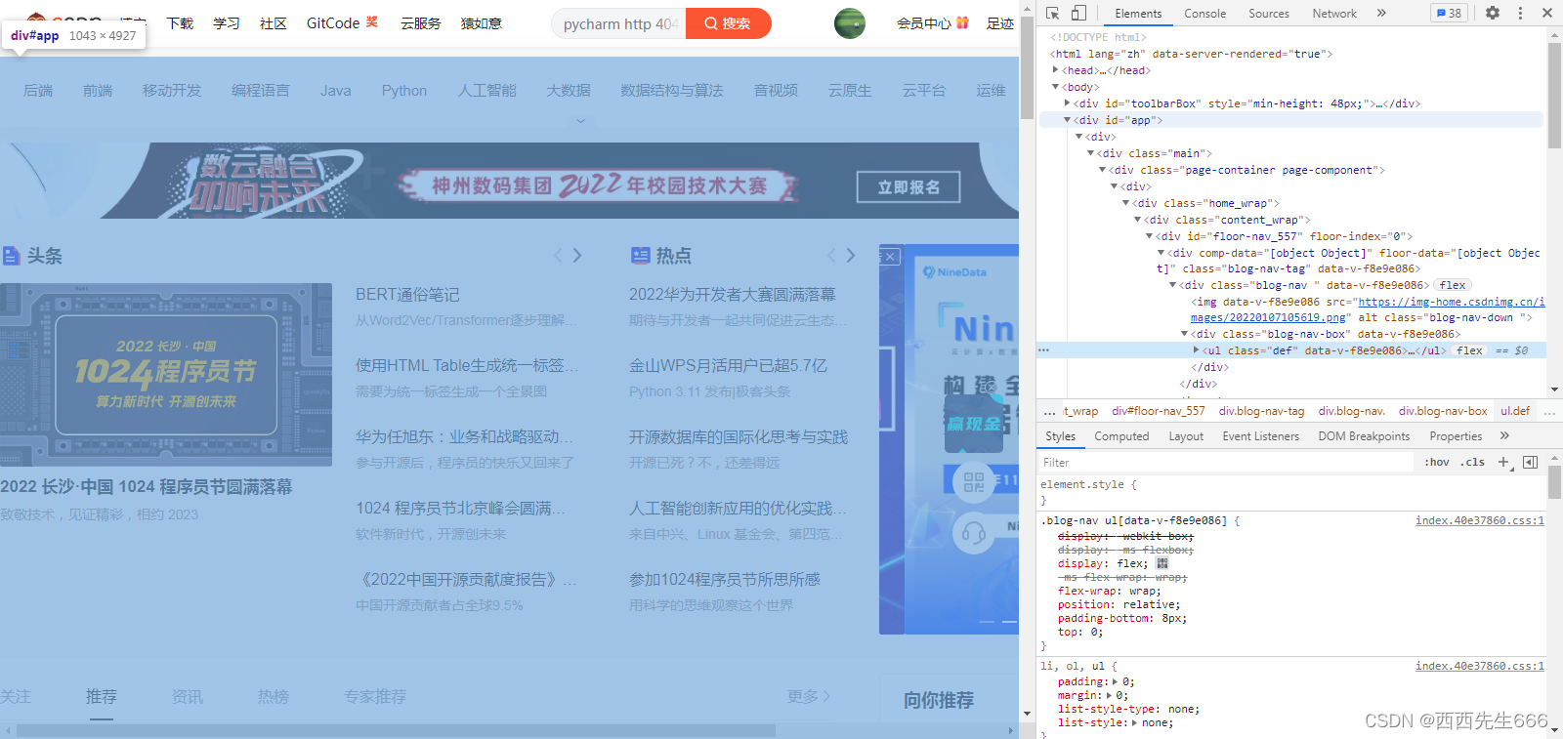Open the 云服务 nav link
The width and height of the screenshot is (1563, 739).
coord(421,23)
